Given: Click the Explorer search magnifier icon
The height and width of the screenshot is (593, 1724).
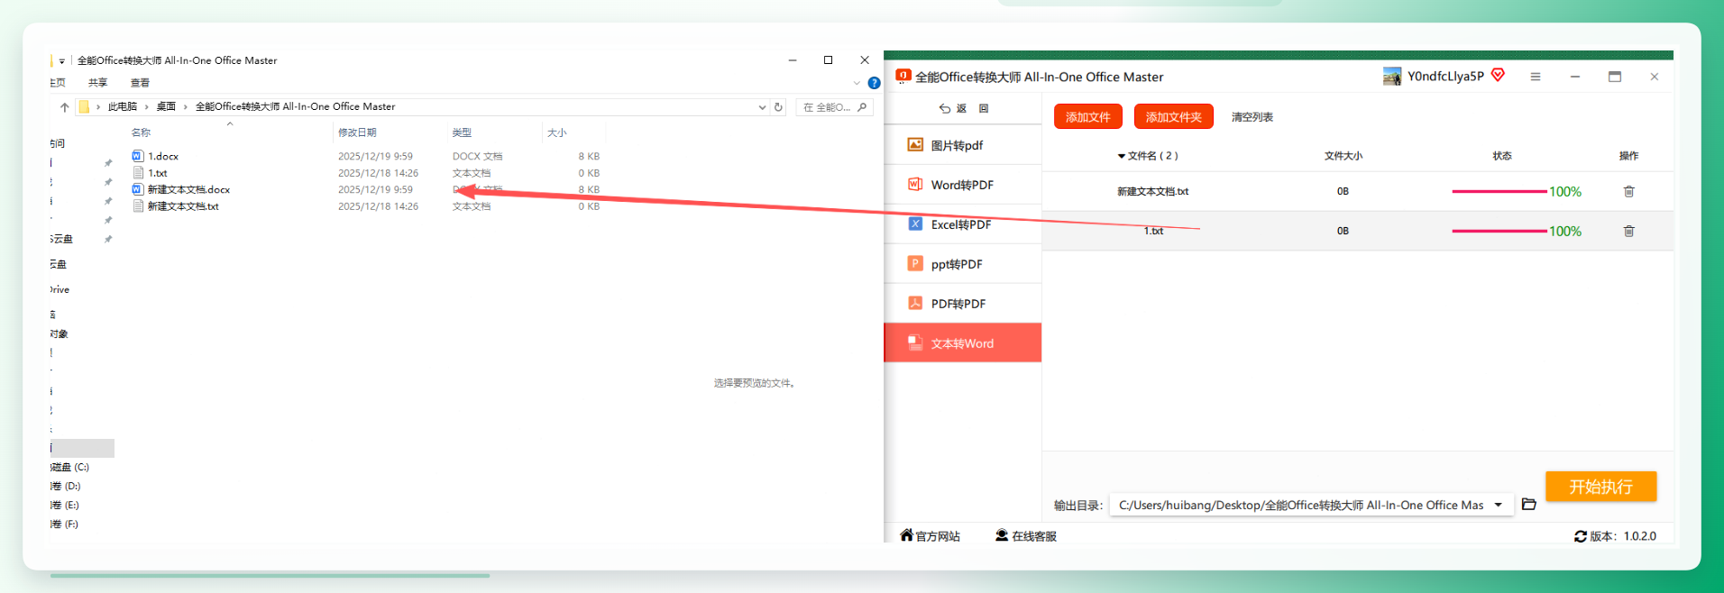Looking at the screenshot, I should 862,106.
